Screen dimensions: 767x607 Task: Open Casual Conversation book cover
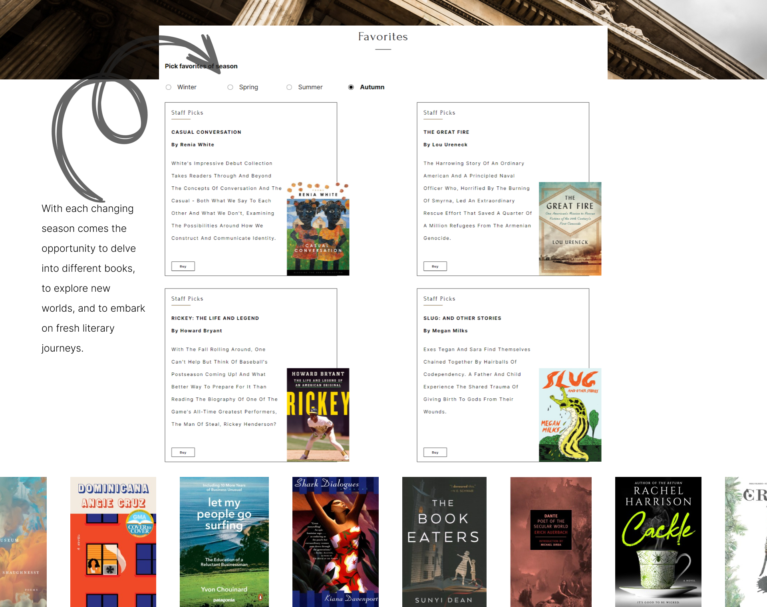pyautogui.click(x=318, y=229)
